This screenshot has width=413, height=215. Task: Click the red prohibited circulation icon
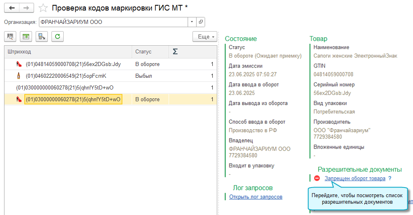317,178
